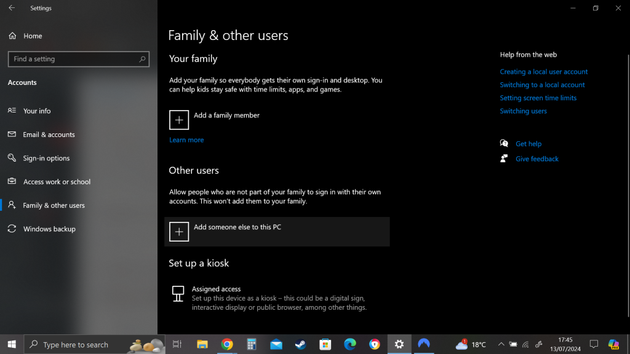Open Steam from the taskbar

(300, 344)
